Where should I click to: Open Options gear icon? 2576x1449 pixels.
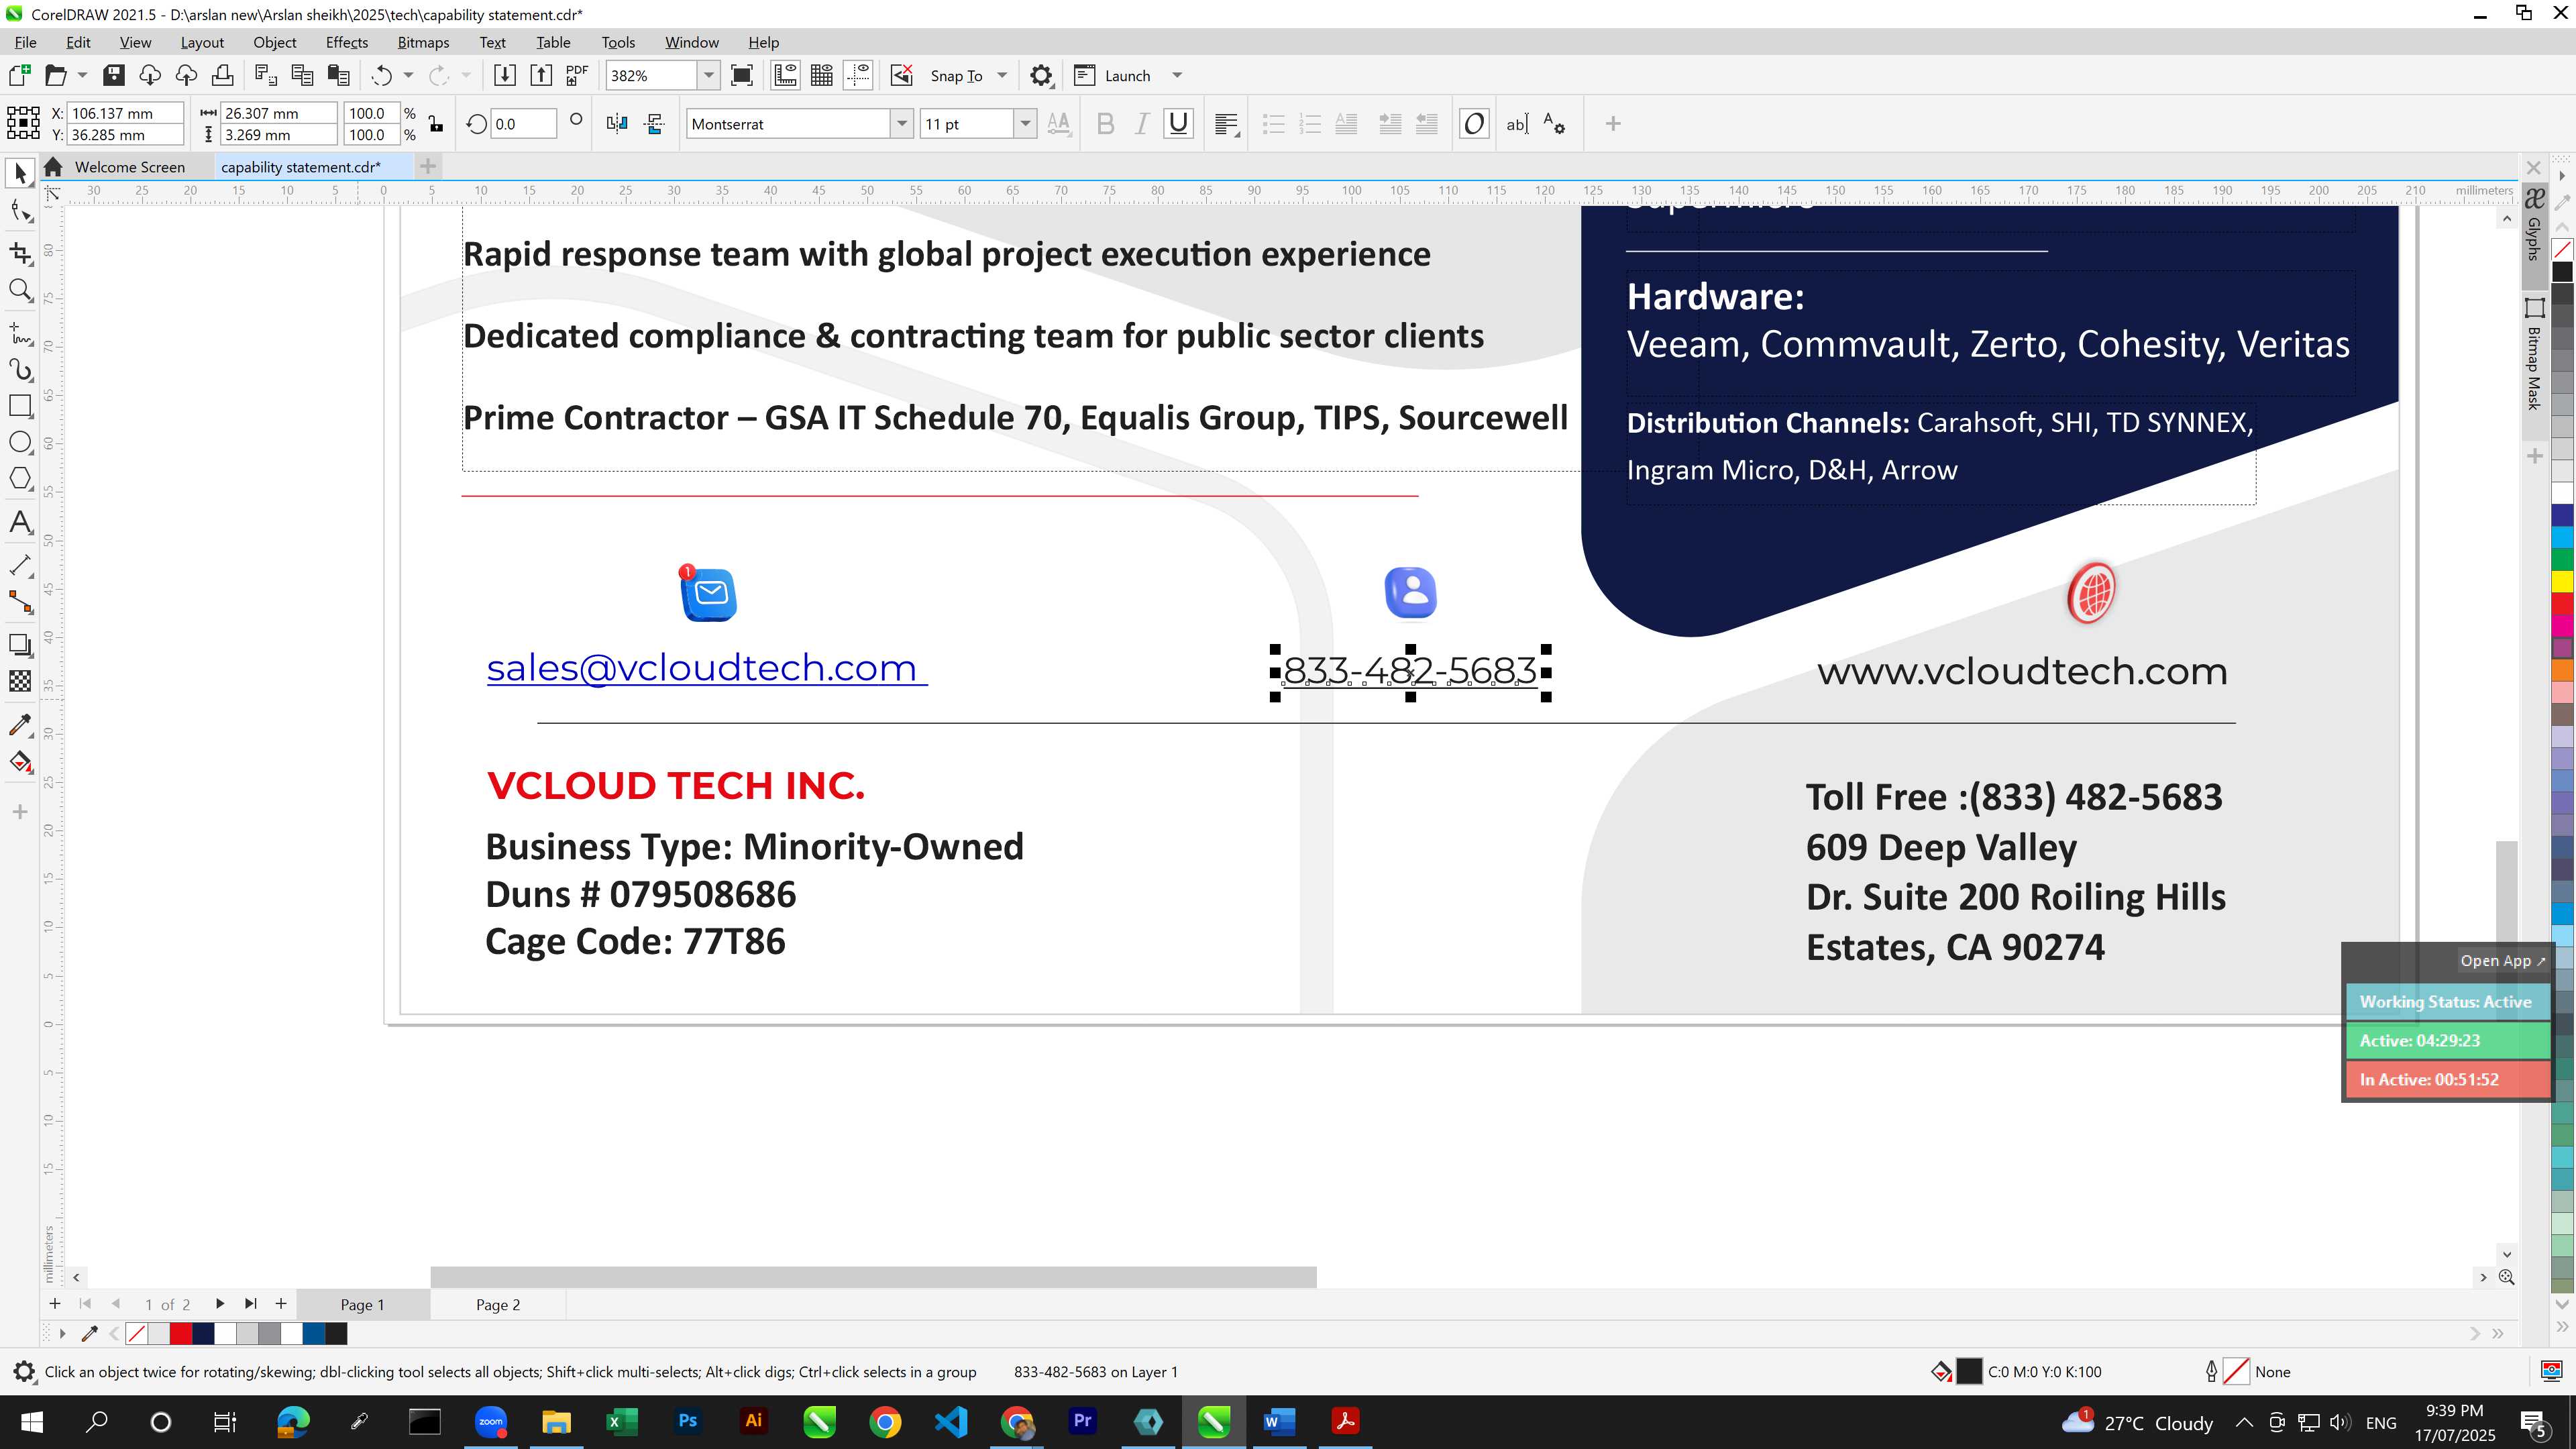[x=1041, y=76]
